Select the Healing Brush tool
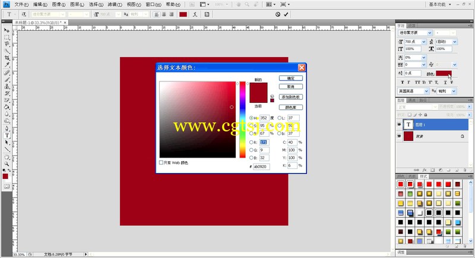 pos(7,73)
